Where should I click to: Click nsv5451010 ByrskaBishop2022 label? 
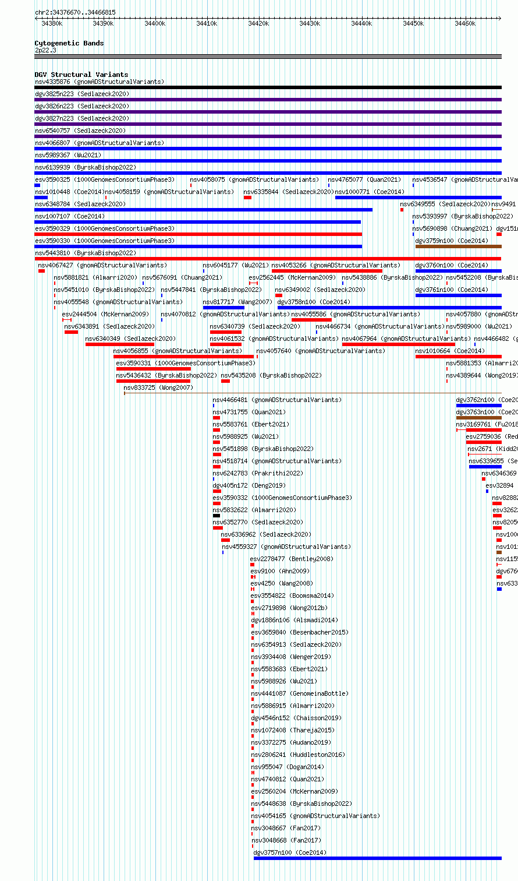[x=105, y=290]
